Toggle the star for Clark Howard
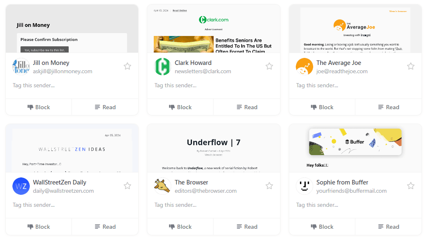This screenshot has height=237, width=429. (269, 66)
